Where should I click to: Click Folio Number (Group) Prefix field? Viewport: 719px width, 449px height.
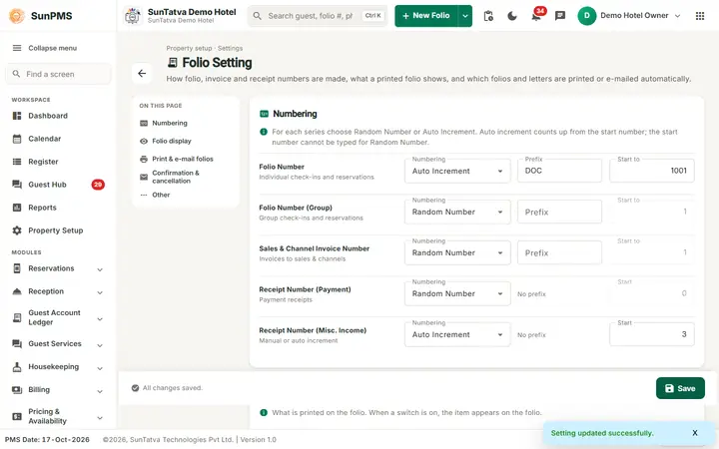(x=559, y=212)
